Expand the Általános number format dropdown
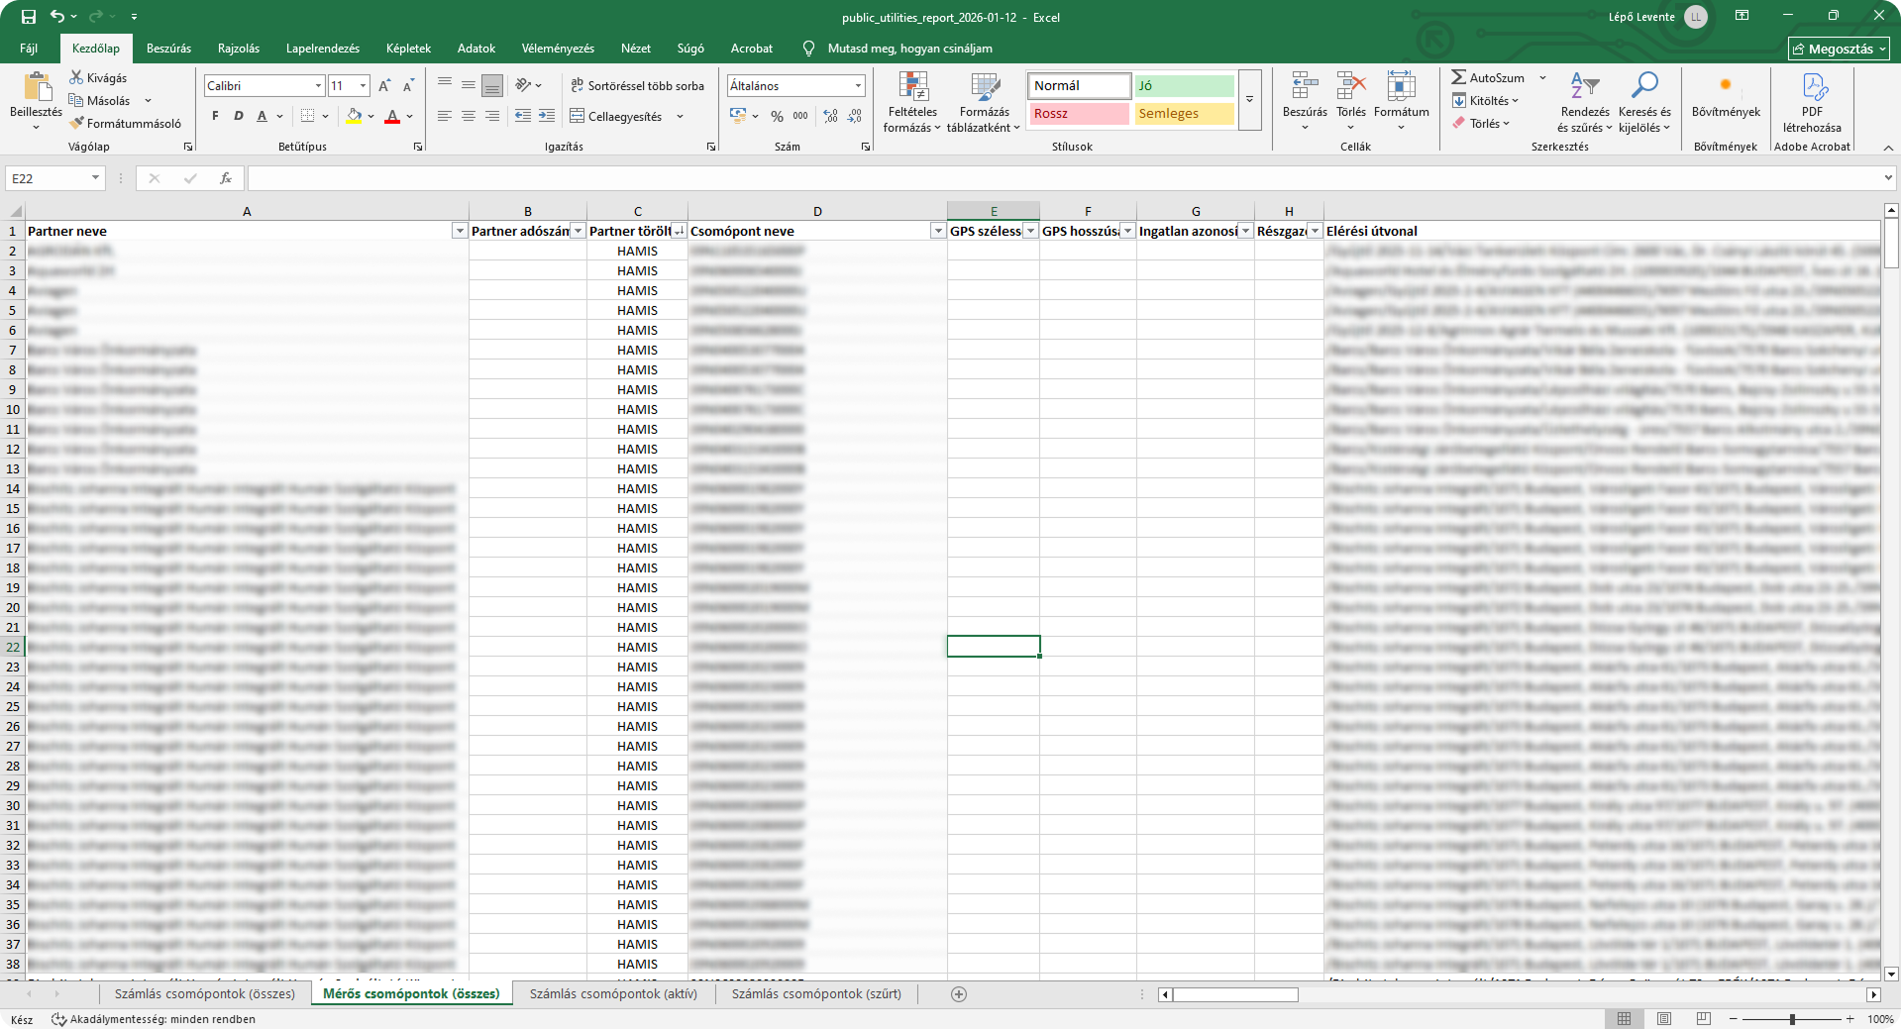1901x1029 pixels. point(858,86)
